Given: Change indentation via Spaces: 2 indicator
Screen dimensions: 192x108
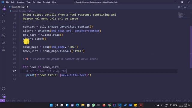Looking at the screenshot, I should (159, 101).
